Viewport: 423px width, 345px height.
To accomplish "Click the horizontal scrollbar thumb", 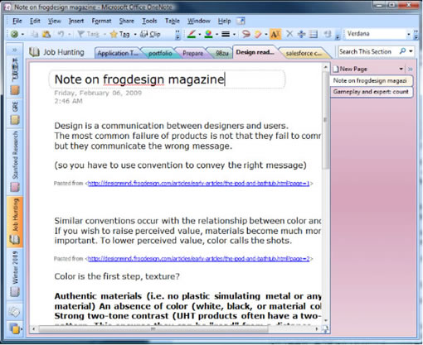I will click(153, 328).
